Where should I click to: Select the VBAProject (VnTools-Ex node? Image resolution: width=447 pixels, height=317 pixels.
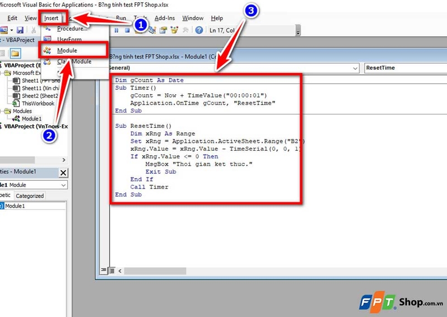pos(36,126)
